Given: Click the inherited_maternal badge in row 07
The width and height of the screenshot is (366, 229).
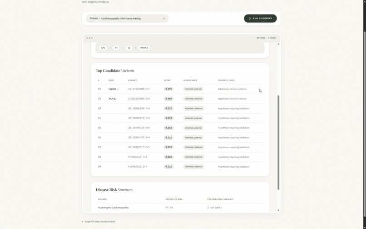Looking at the screenshot, I should coord(193,147).
